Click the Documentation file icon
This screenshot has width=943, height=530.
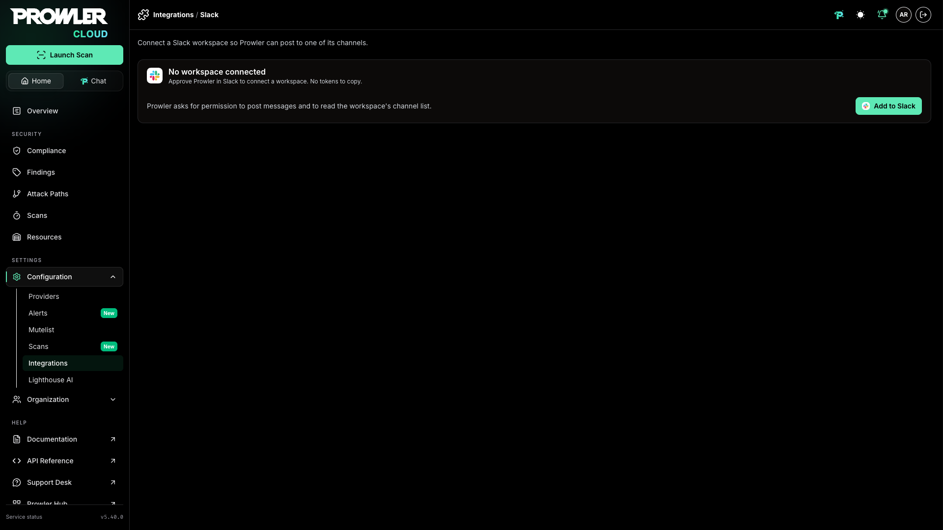click(17, 439)
